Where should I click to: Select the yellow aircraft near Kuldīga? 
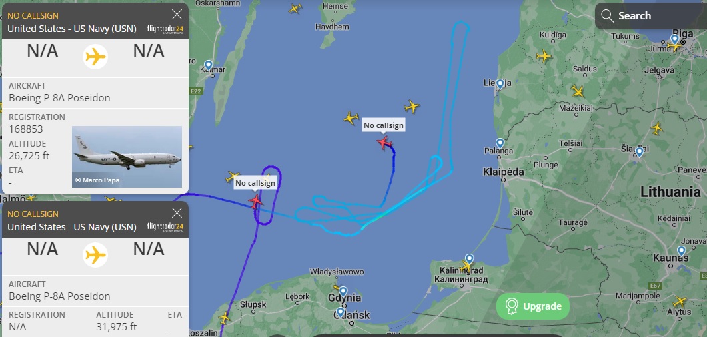544,57
